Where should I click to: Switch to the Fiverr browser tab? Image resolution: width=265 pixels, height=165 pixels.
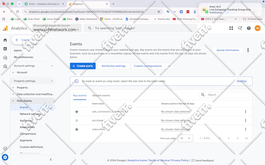tap(44, 4)
